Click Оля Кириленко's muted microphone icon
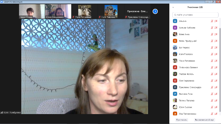 pyautogui.click(x=212, y=80)
